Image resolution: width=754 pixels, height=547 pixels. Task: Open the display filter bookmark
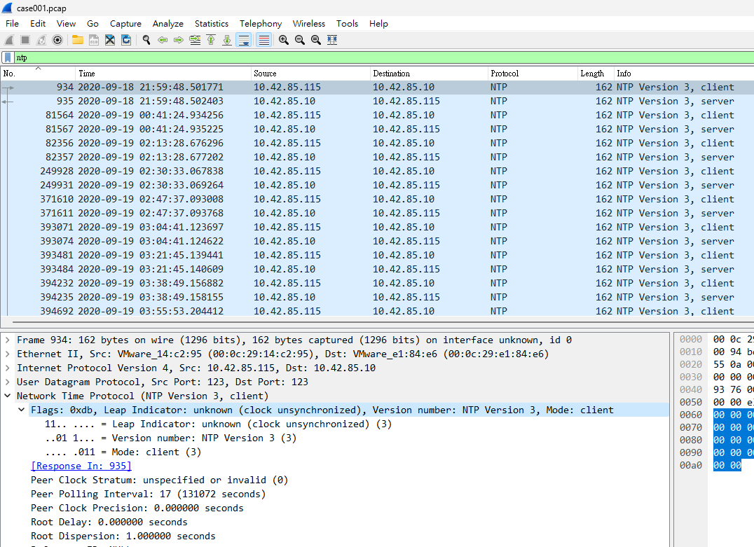pos(8,57)
